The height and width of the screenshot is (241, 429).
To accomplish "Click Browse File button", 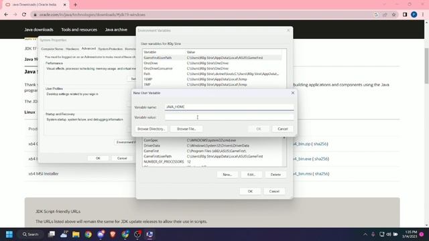I will click(186, 129).
